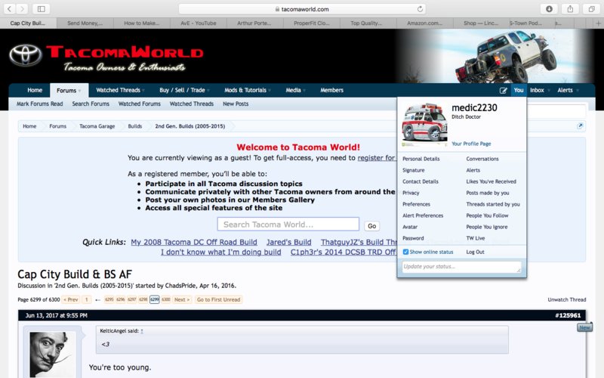Open Tacoma Garage breadcrumb
Screen dimensions: 604x378
(x=97, y=126)
